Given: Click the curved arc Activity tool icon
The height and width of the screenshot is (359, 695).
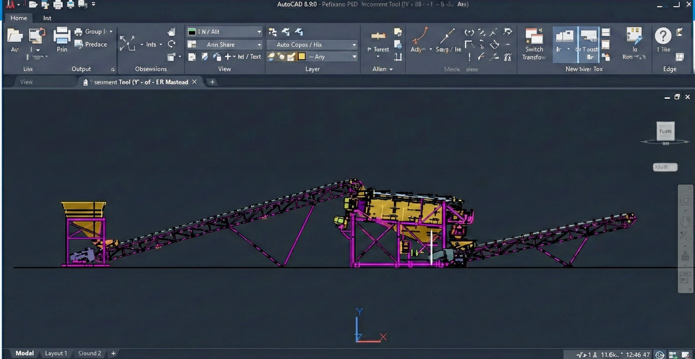Looking at the screenshot, I should pos(420,36).
